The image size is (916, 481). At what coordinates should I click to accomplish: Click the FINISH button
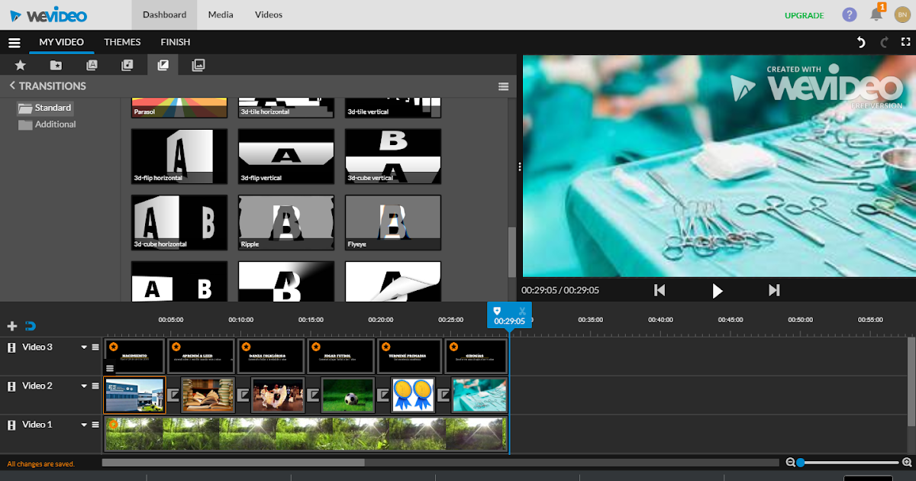175,42
